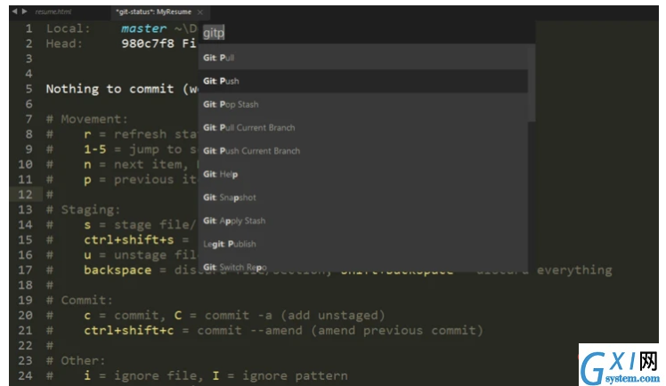Click the commit hash 980c7f8
666x386 pixels.
click(x=148, y=44)
